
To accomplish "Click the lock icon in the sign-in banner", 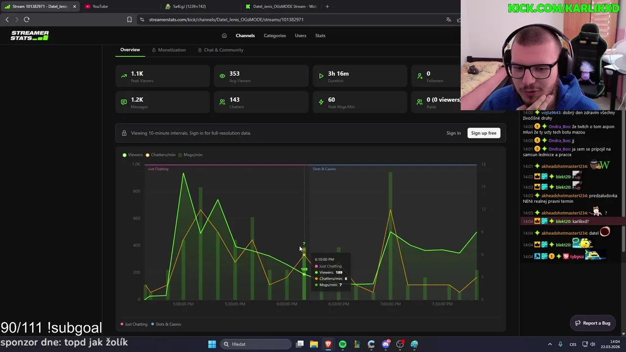I will [124, 133].
